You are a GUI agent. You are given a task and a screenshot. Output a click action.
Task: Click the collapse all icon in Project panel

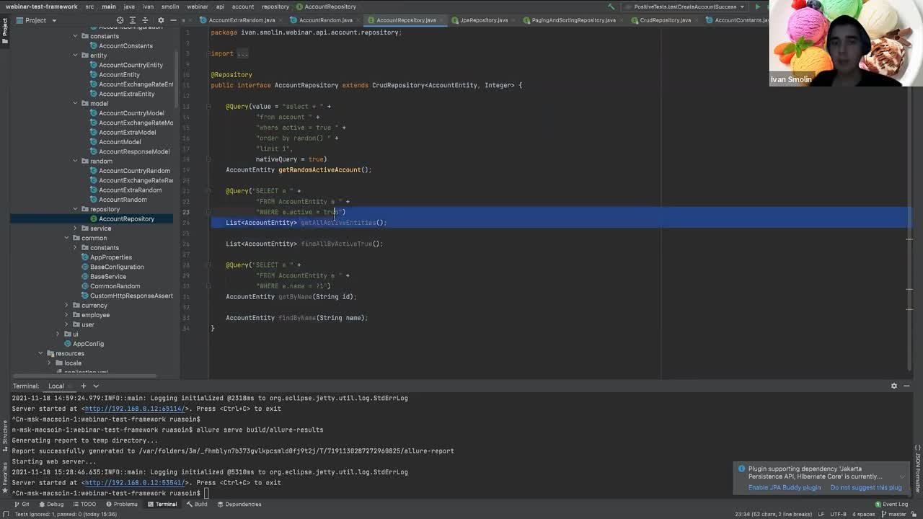click(x=145, y=20)
